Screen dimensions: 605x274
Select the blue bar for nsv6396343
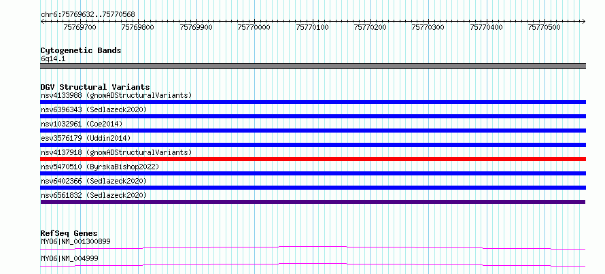pos(313,116)
